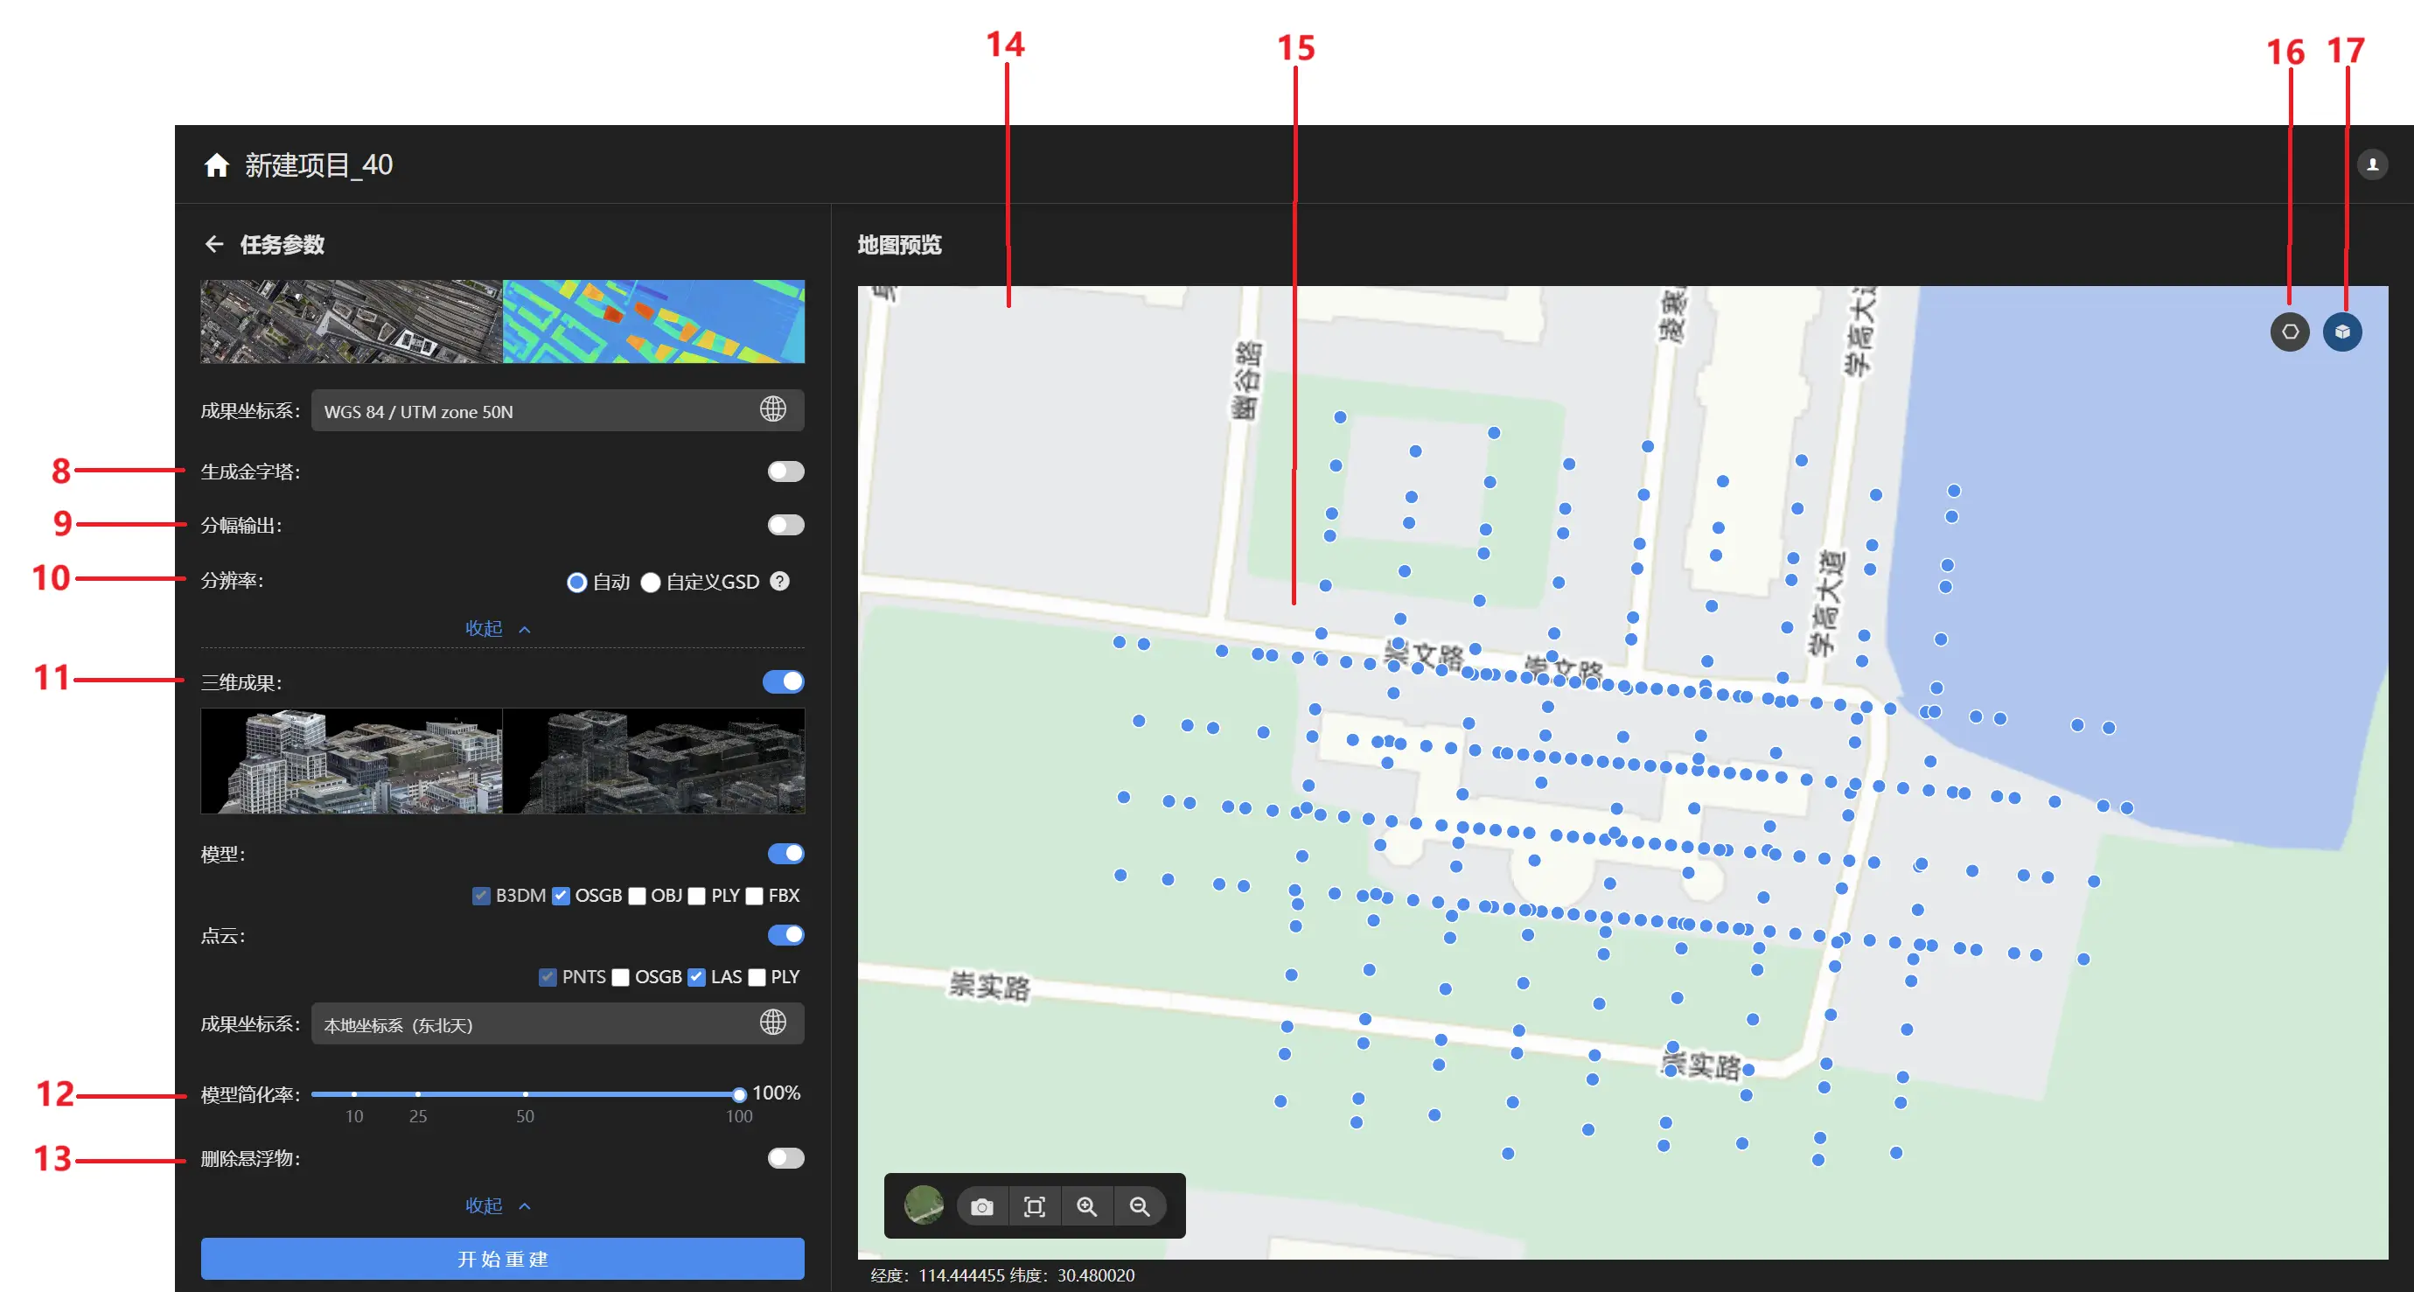2414x1292 pixels.
Task: Open coordinate system picker for WGS 84 field
Action: [772, 409]
